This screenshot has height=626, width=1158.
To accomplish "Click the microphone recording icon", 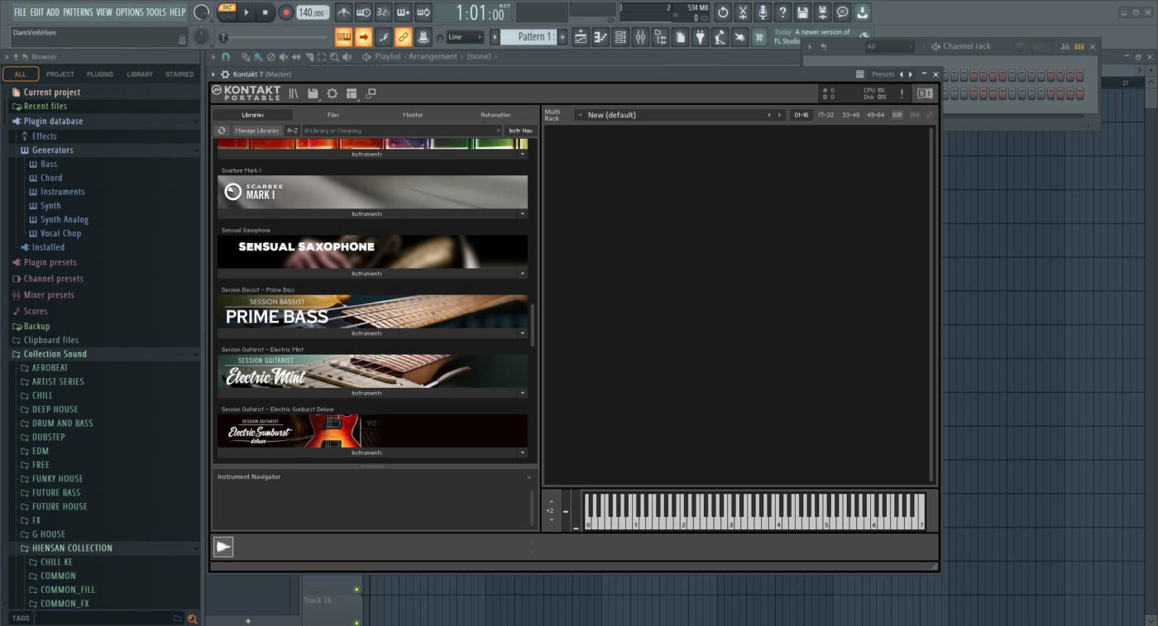I will click(x=763, y=12).
